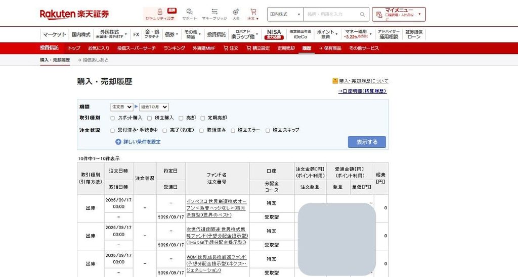This screenshot has height=277, width=518.
Task: Open the マイメニュー dropdown button
Action: click(x=399, y=15)
